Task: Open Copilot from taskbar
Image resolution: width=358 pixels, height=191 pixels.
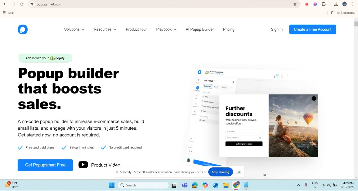Action: 205,185
